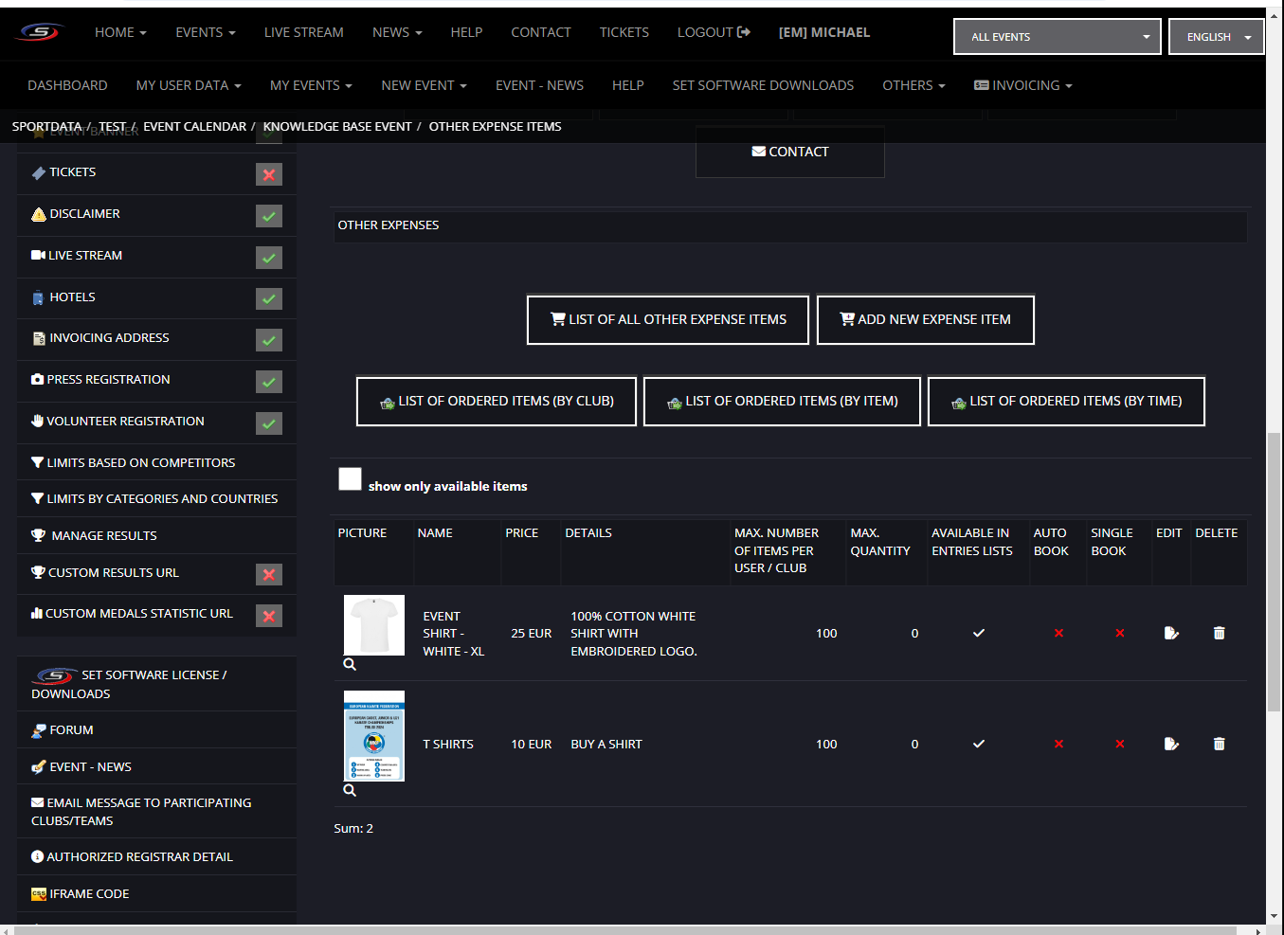This screenshot has width=1284, height=935.
Task: Click Add New Expense Item button
Action: [x=925, y=320]
